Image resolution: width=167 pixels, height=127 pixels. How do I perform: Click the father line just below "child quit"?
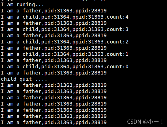click(54, 85)
